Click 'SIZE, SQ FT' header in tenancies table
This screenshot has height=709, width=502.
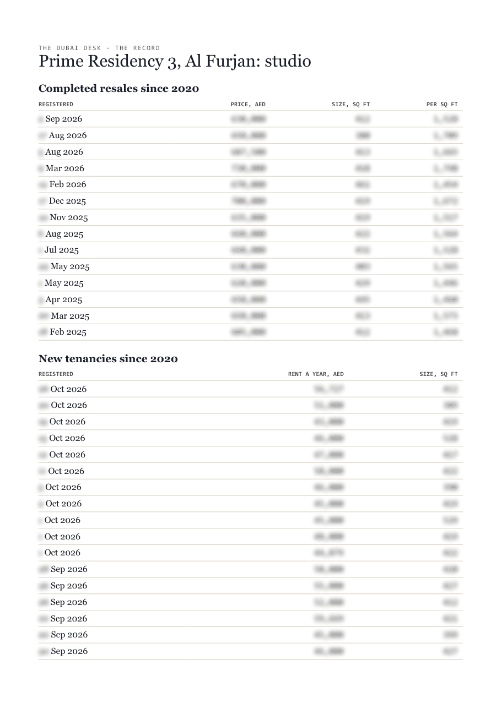[439, 374]
